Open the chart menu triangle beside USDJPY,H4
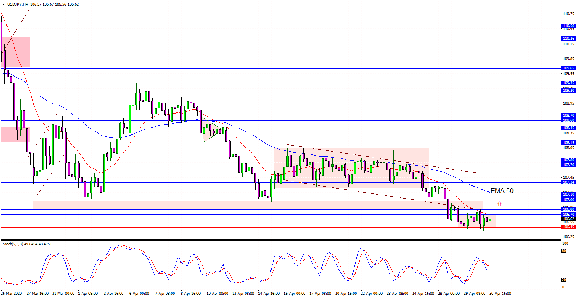 (x=4, y=4)
